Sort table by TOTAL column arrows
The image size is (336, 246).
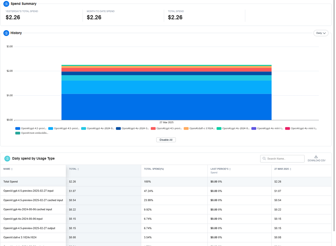click(78, 169)
